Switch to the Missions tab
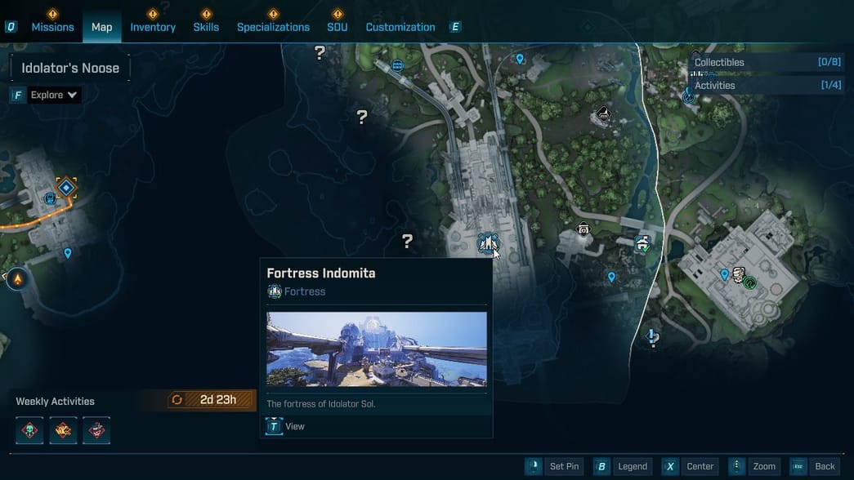Screen dimensions: 854x480 click(x=52, y=27)
